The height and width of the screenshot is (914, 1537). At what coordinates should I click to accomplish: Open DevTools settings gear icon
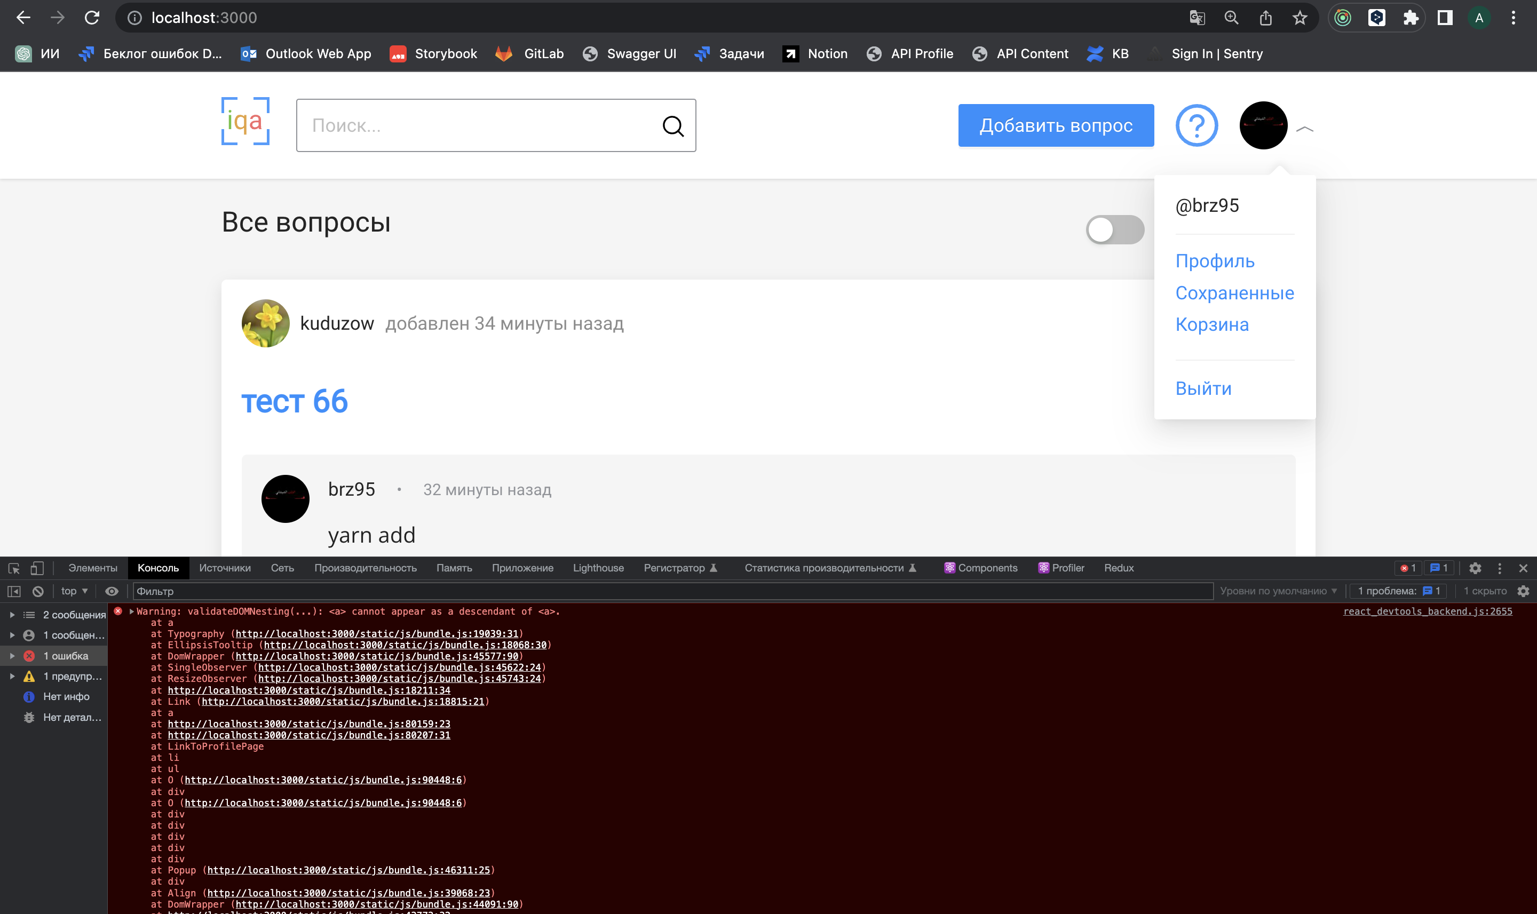click(1475, 568)
